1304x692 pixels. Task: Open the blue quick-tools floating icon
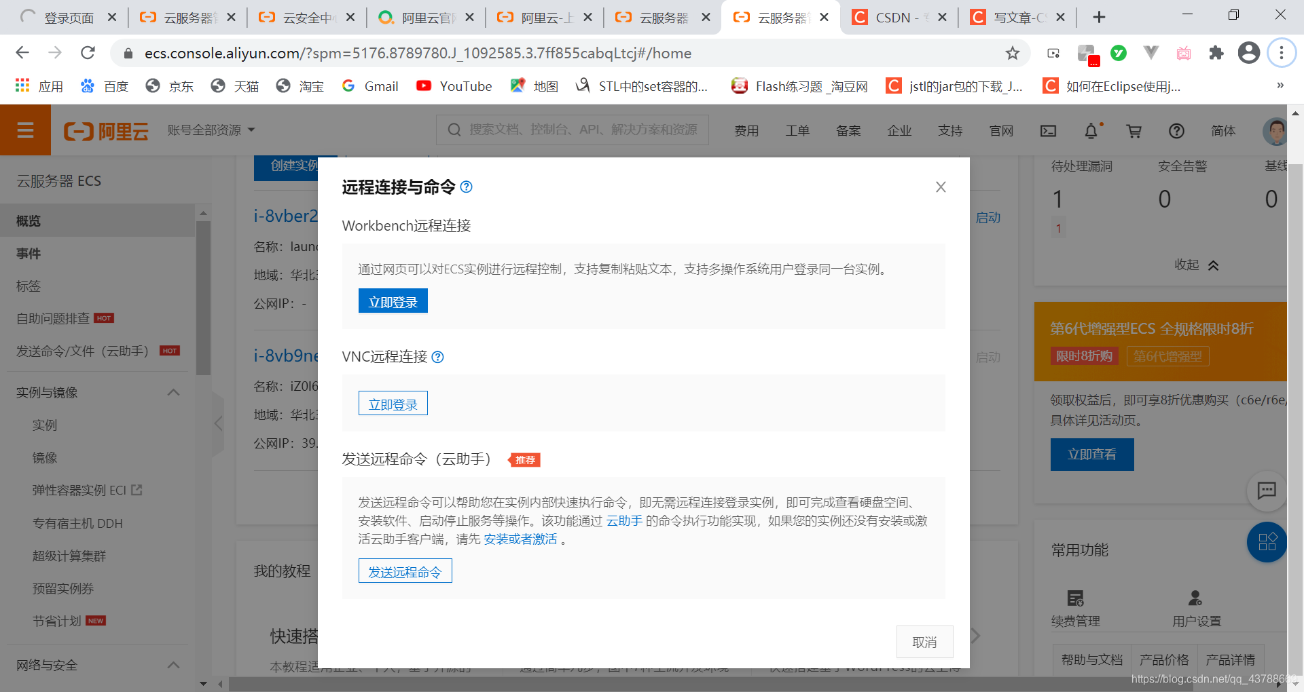[1267, 542]
